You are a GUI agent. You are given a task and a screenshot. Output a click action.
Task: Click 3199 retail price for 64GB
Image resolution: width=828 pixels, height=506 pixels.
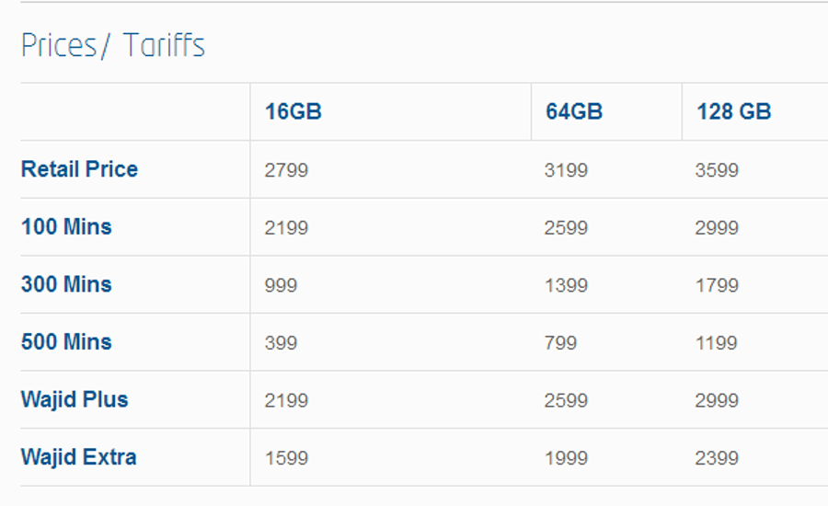pos(566,170)
